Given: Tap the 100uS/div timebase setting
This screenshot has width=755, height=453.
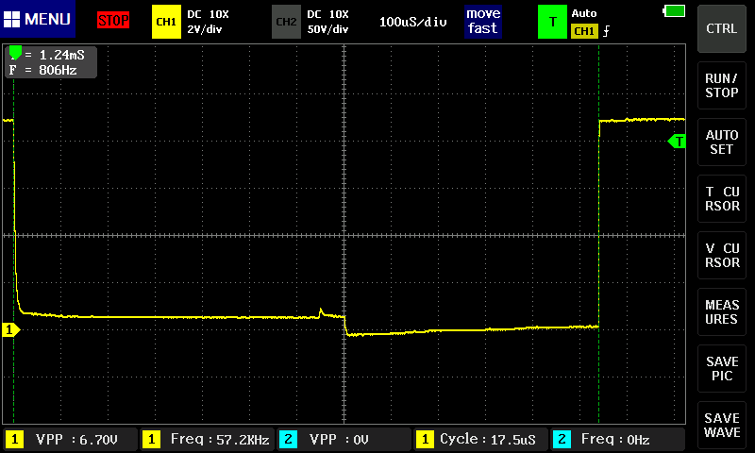Looking at the screenshot, I should [x=412, y=22].
